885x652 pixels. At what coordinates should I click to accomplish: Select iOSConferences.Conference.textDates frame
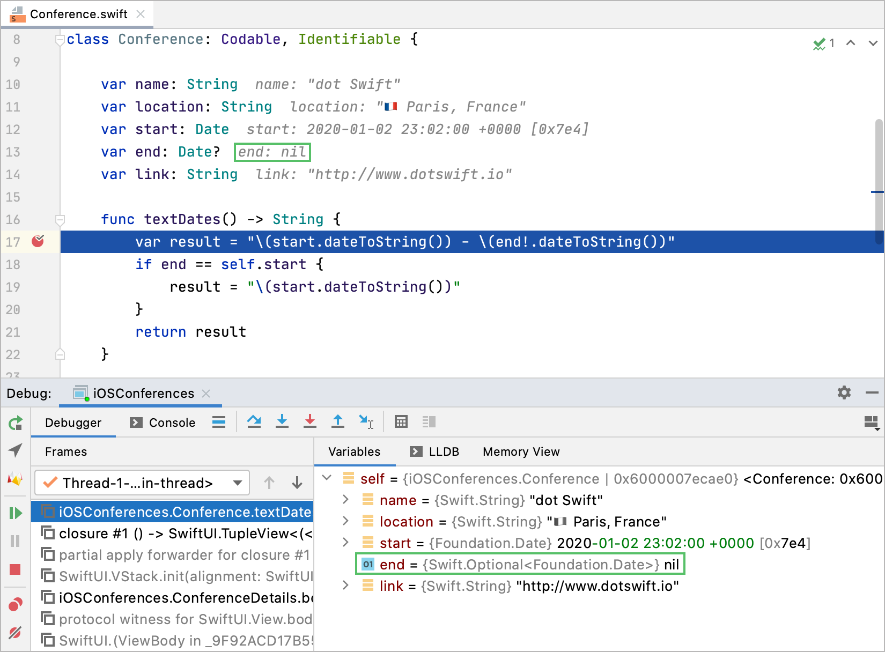click(173, 512)
